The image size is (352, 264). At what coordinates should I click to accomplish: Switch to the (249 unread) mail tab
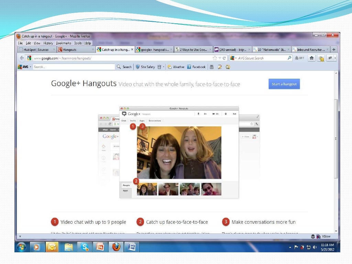click(x=233, y=49)
